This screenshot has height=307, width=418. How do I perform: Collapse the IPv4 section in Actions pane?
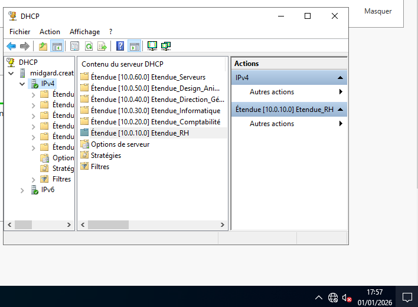[340, 78]
